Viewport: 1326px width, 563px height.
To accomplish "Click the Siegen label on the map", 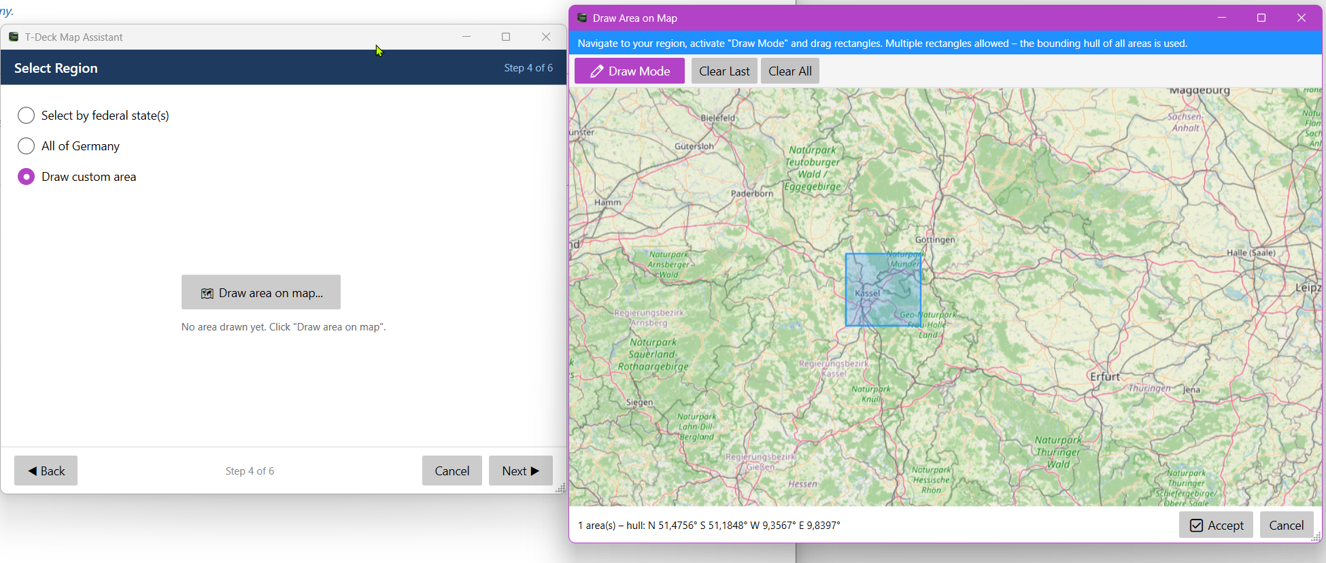I will point(639,403).
